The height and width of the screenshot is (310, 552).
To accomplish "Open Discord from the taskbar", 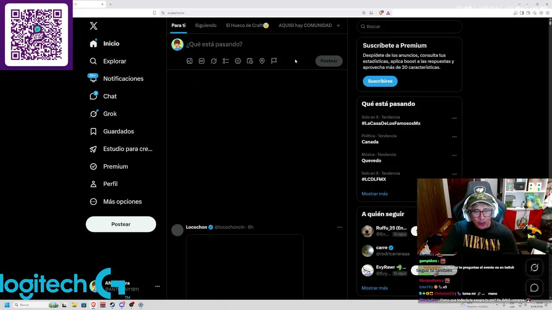I will pyautogui.click(x=122, y=305).
